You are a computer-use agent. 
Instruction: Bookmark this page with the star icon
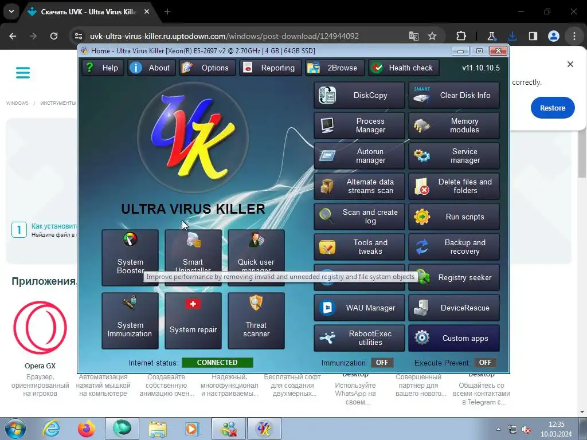pyautogui.click(x=432, y=36)
